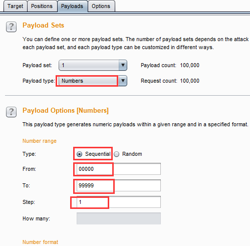Click the Request count value 100,000
The width and height of the screenshot is (250, 246).
click(190, 81)
